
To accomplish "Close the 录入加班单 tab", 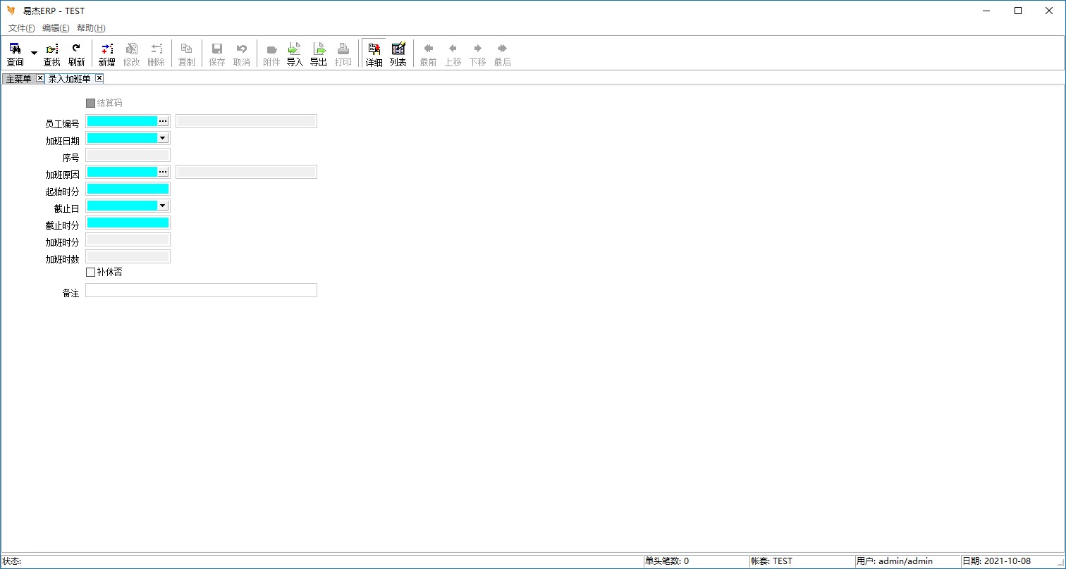I will click(99, 78).
